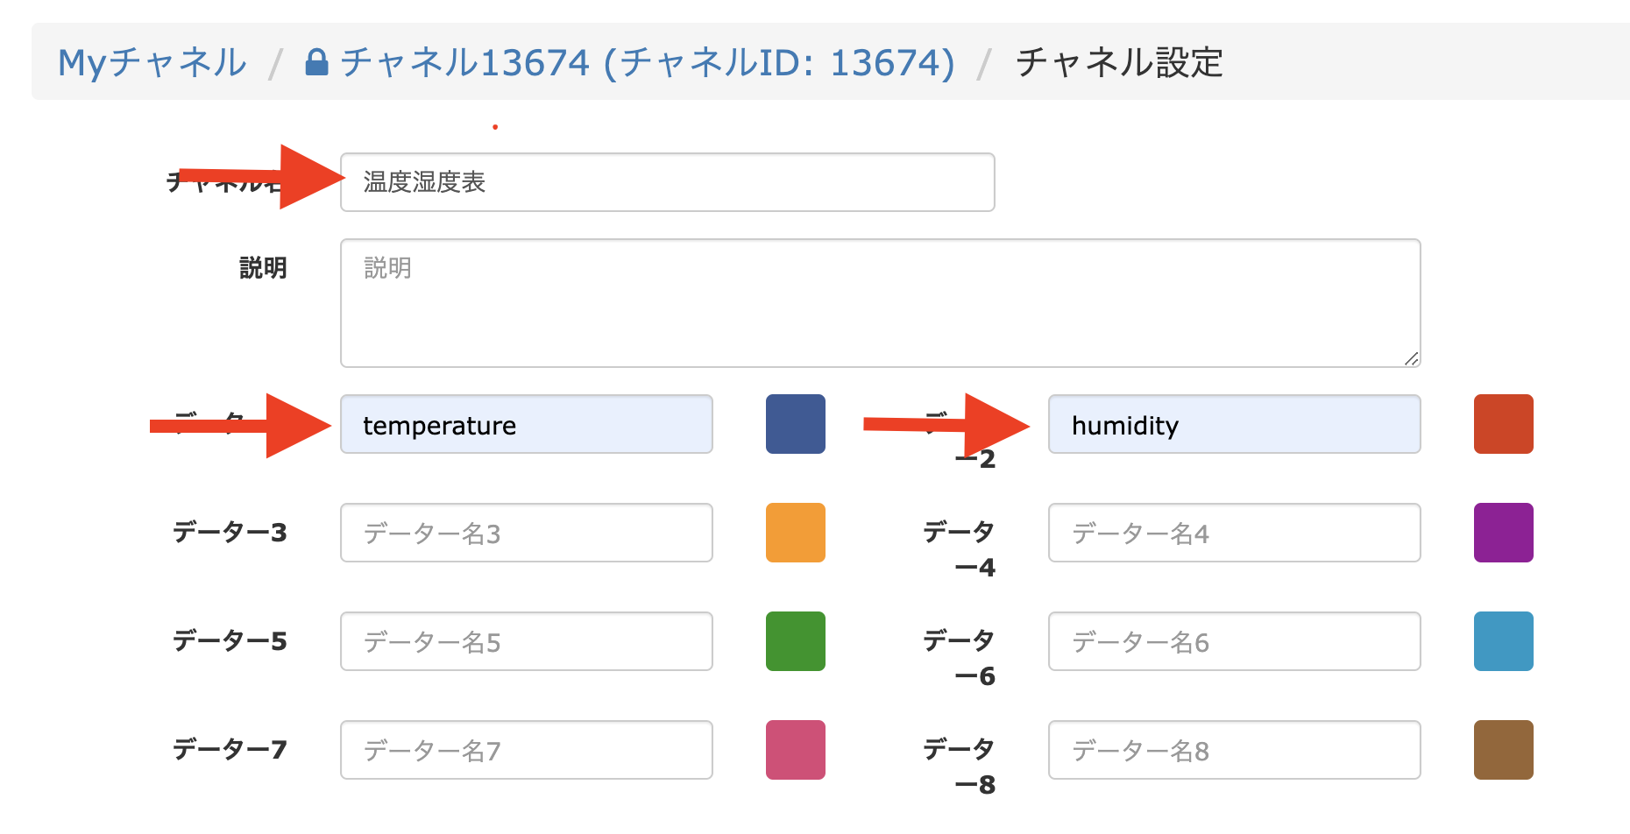Screen dimensions: 1630x834
Task: Select the データー名3 input field
Action: (x=526, y=533)
